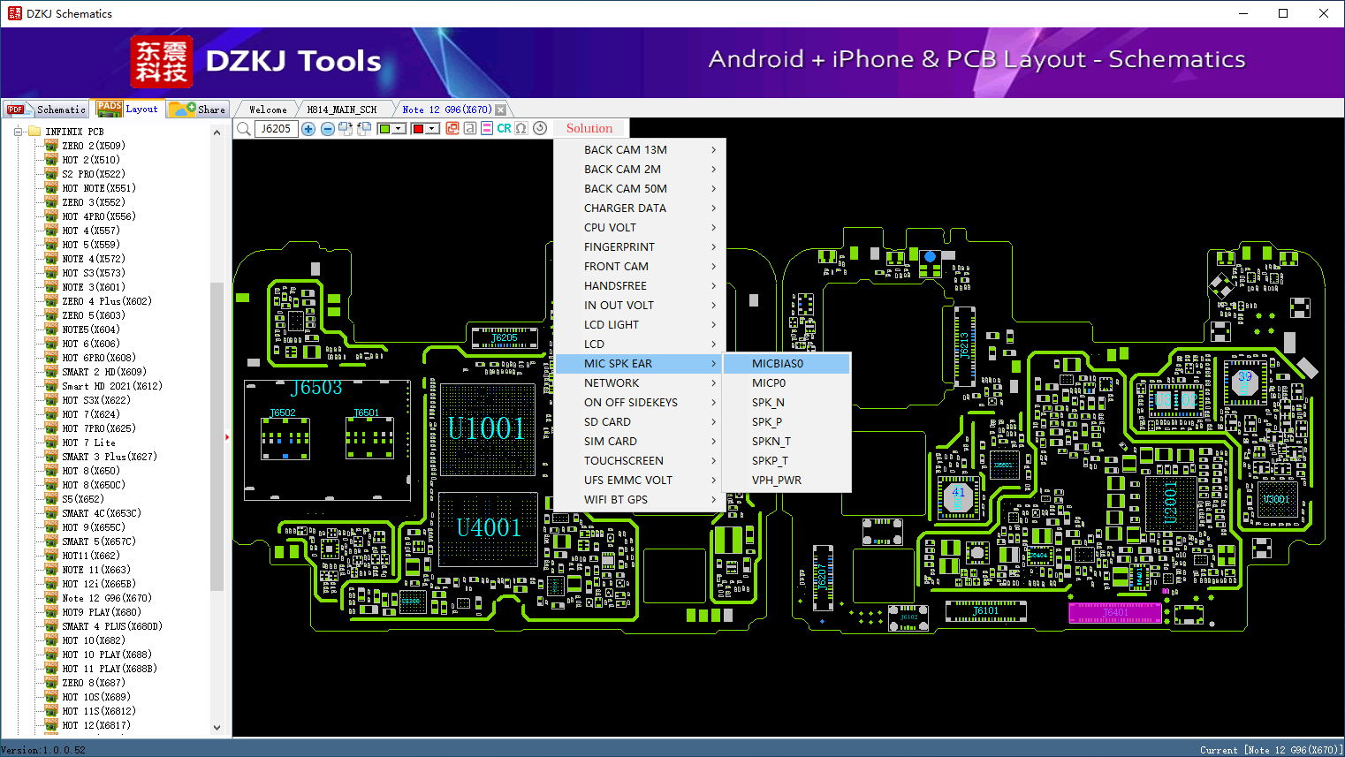Switch to the H814_MAIN_SCH tab
Viewport: 1345px width, 757px height.
click(x=342, y=110)
